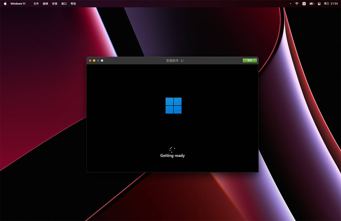Click the white fourth titlebar button
The height and width of the screenshot is (221, 341).
click(x=102, y=61)
